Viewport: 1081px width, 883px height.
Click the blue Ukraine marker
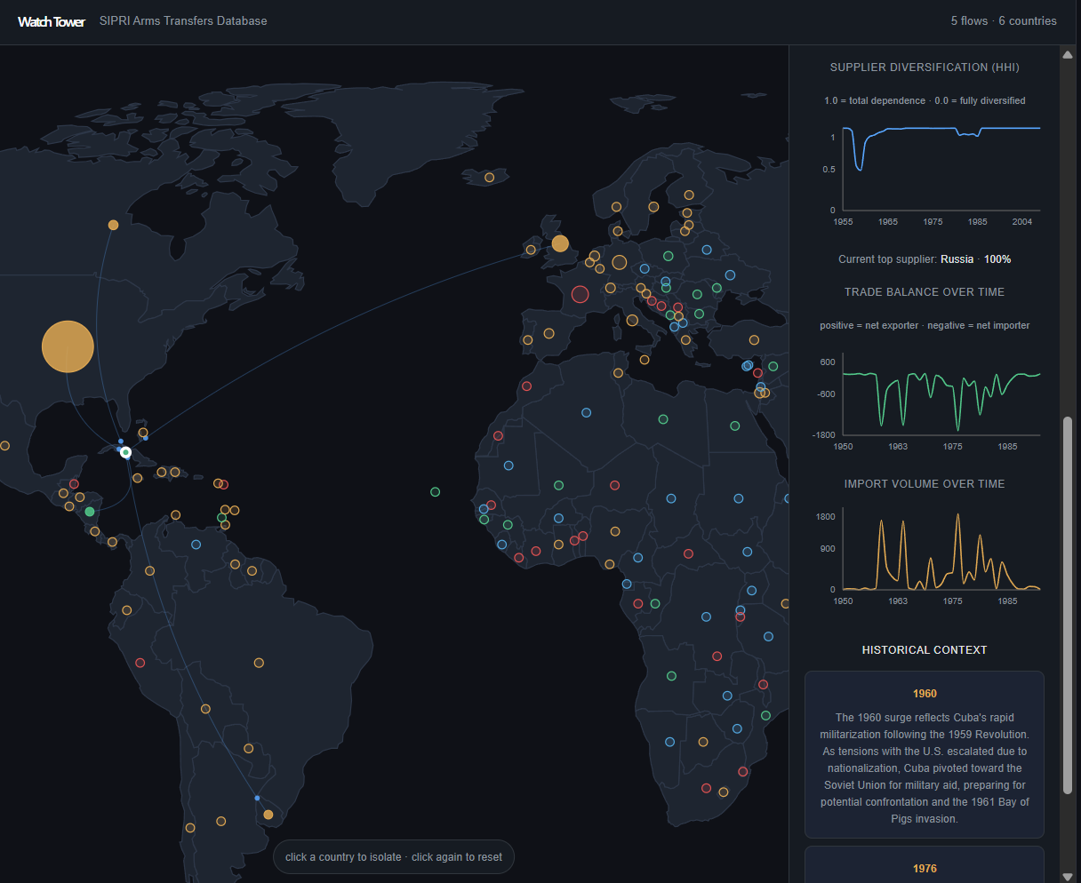730,275
